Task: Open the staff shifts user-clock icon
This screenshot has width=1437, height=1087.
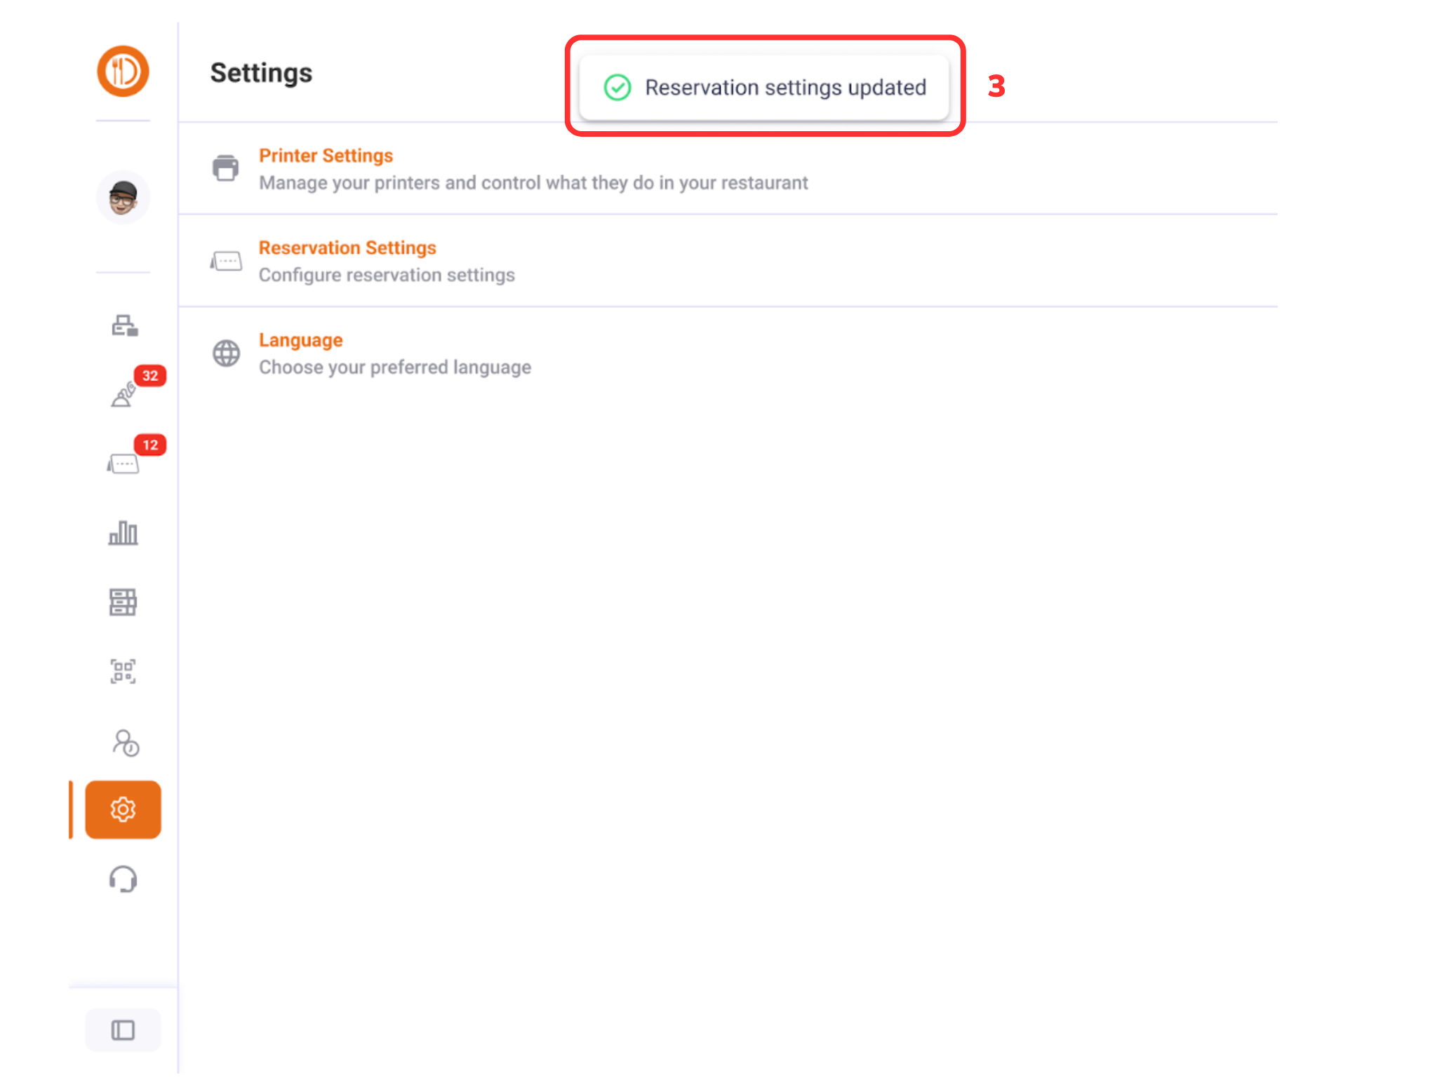Action: (125, 742)
